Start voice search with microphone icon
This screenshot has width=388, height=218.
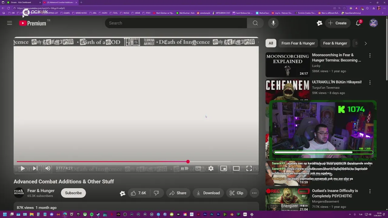pos(273,23)
